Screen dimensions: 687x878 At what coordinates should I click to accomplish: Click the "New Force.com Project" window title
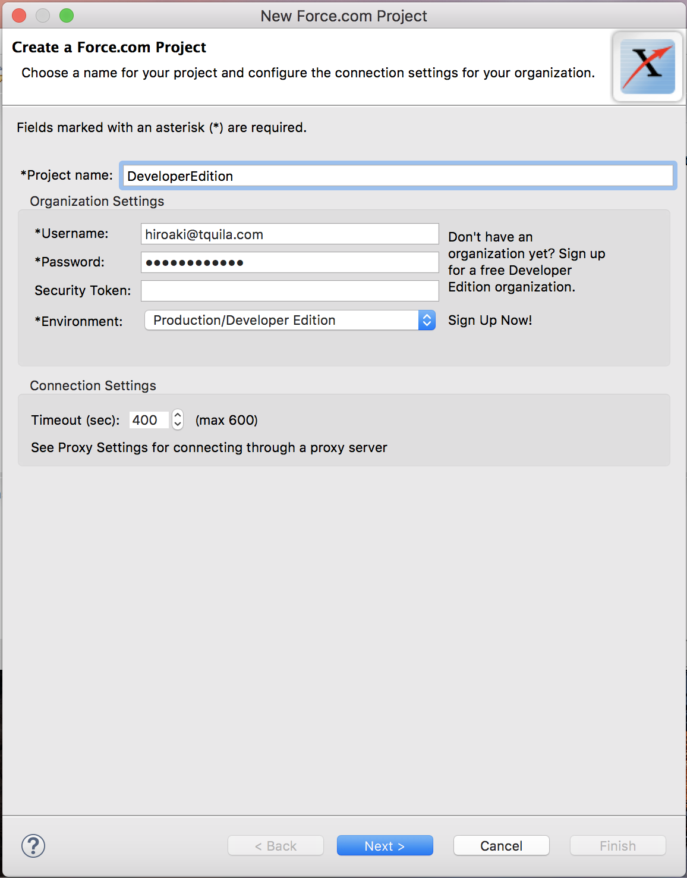(x=343, y=16)
